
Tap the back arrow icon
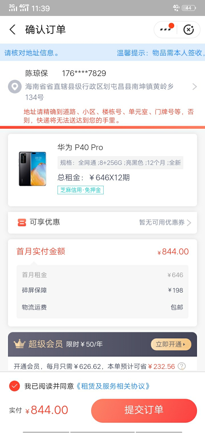(x=12, y=30)
